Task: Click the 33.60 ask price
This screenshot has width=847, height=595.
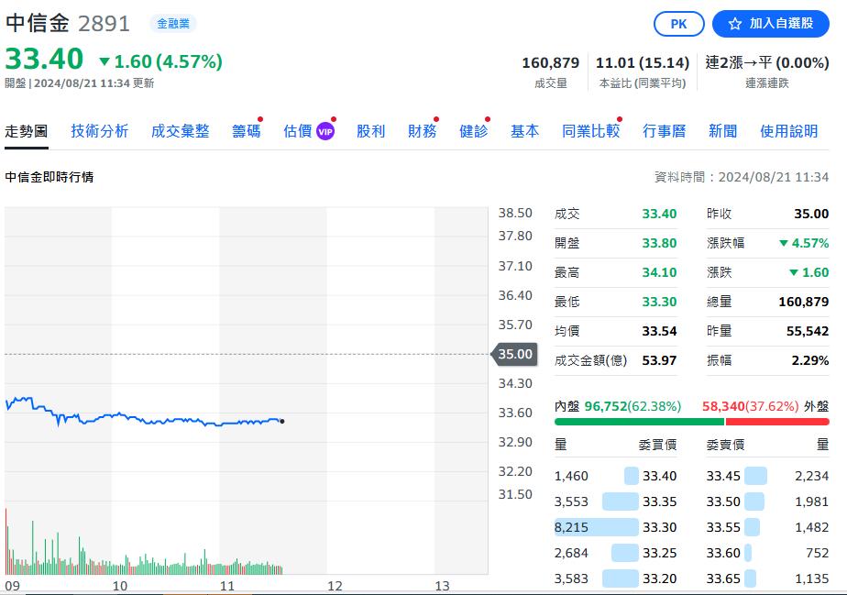Action: pos(723,554)
